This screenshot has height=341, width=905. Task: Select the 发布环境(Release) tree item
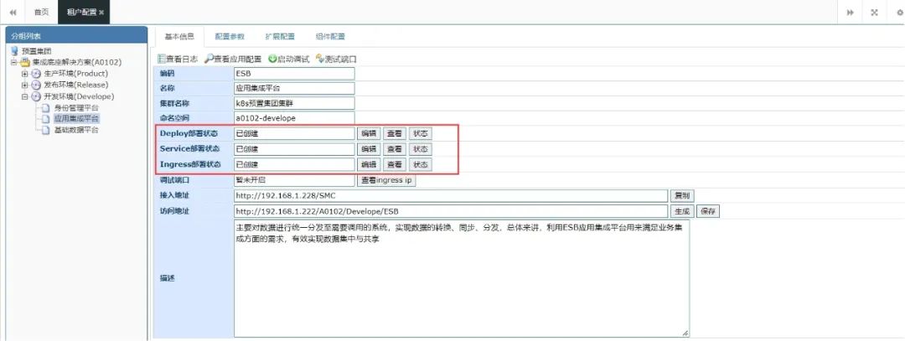click(x=75, y=85)
